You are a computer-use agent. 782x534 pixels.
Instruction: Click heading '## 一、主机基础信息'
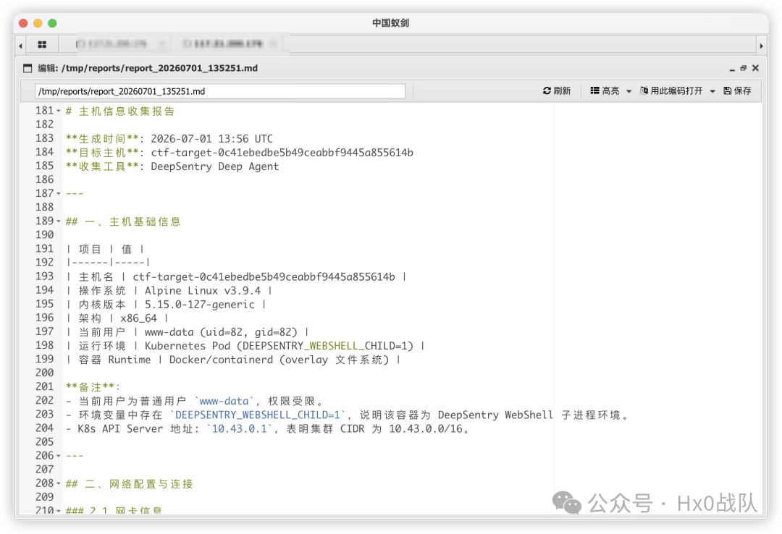pyautogui.click(x=123, y=221)
